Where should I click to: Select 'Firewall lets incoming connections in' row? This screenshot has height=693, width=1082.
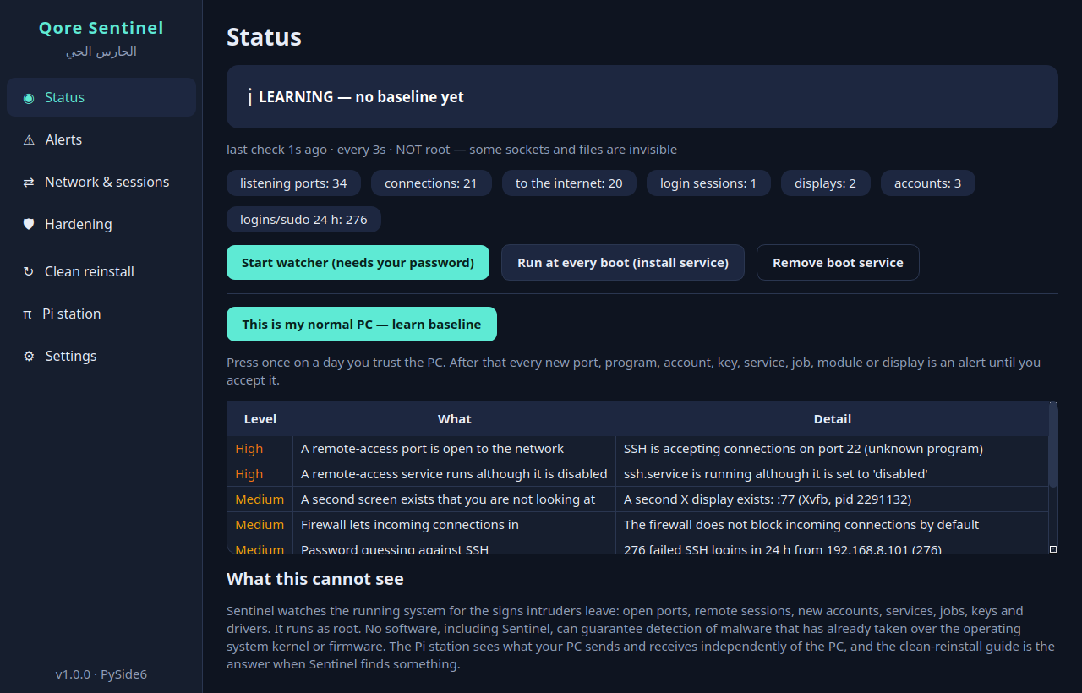click(x=638, y=525)
